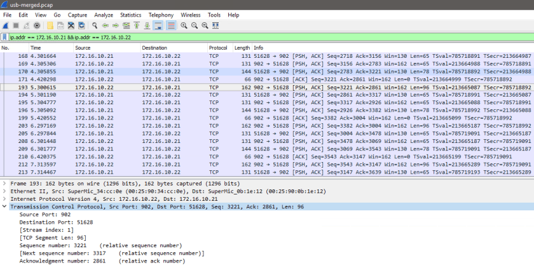The width and height of the screenshot is (534, 265).
Task: Sort by the Time column header
Action: [36, 48]
